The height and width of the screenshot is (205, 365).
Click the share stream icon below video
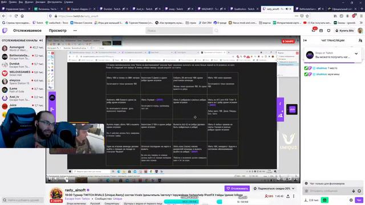coord(288,196)
